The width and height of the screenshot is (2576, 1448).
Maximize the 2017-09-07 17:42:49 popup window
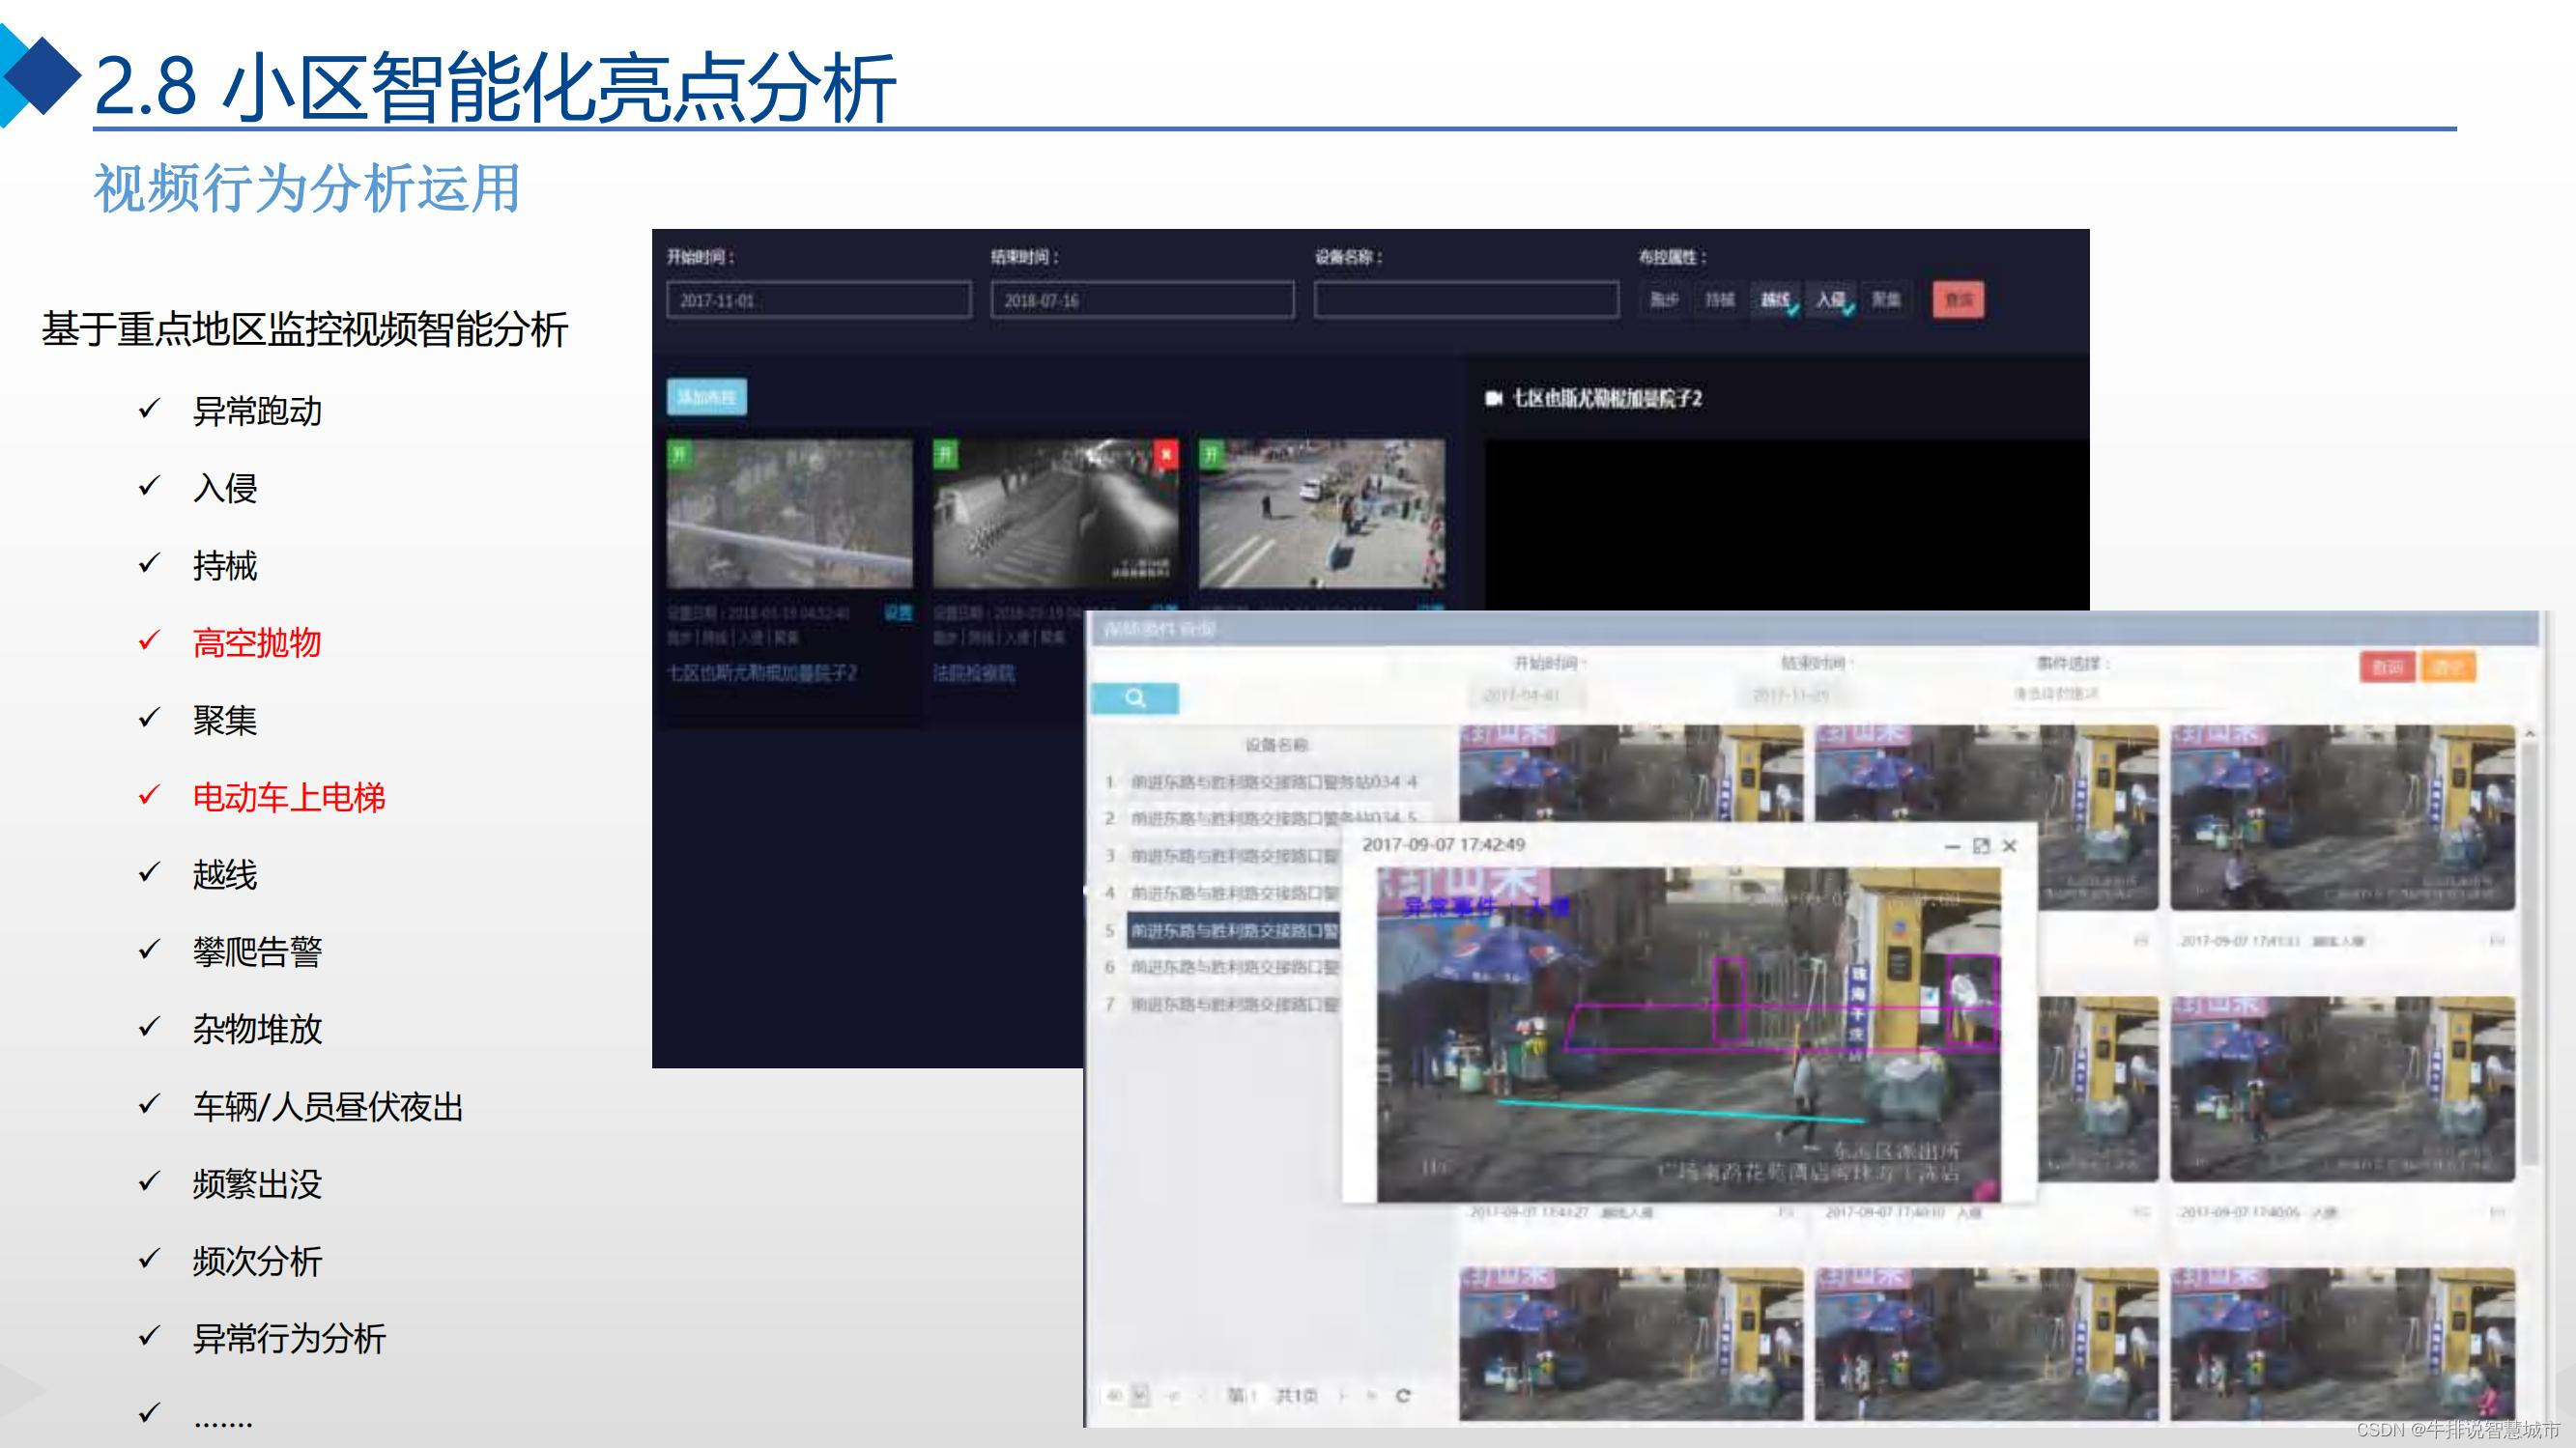(x=1980, y=846)
